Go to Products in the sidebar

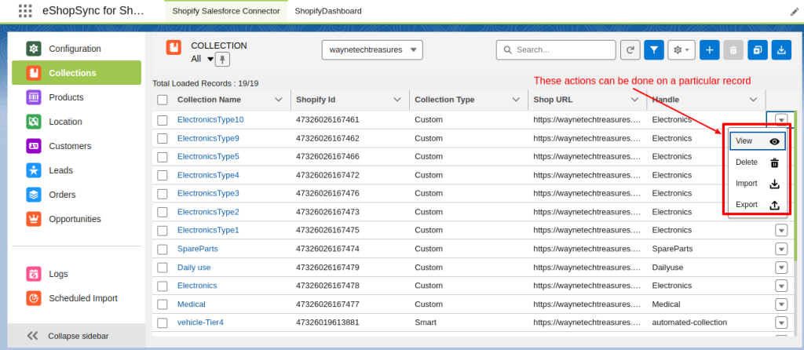tap(76, 97)
